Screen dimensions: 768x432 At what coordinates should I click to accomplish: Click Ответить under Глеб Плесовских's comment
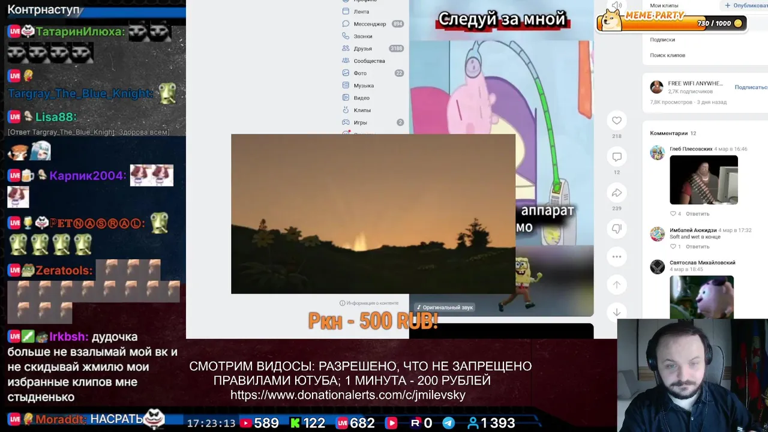[698, 214]
